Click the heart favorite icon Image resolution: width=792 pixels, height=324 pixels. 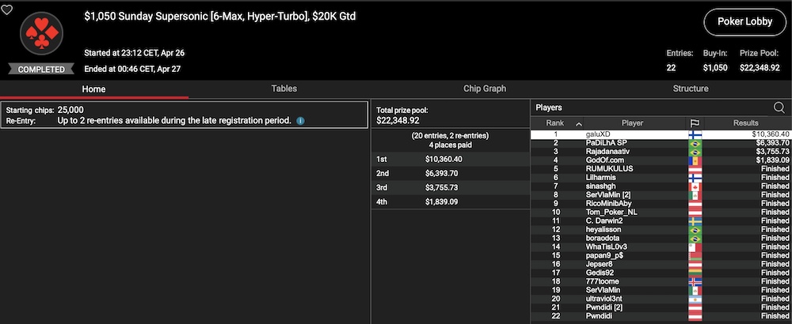[7, 10]
